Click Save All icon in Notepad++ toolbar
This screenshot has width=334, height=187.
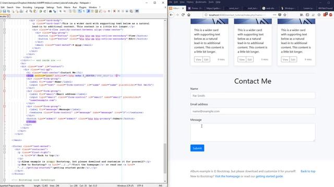[x=8, y=11]
